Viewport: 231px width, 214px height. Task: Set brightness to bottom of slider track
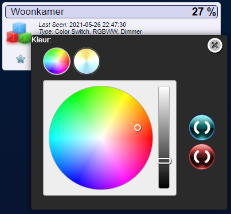(x=164, y=187)
